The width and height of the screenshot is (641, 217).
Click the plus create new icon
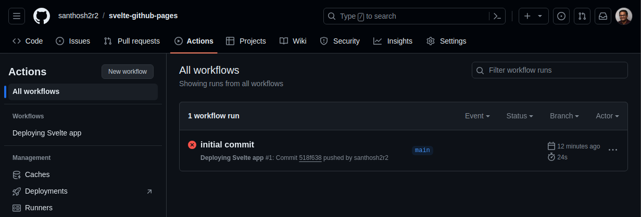coord(527,16)
